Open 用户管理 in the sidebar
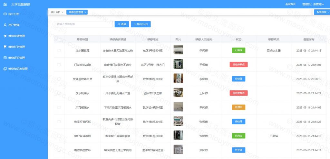This screenshot has width=330, height=159. (x=14, y=25)
